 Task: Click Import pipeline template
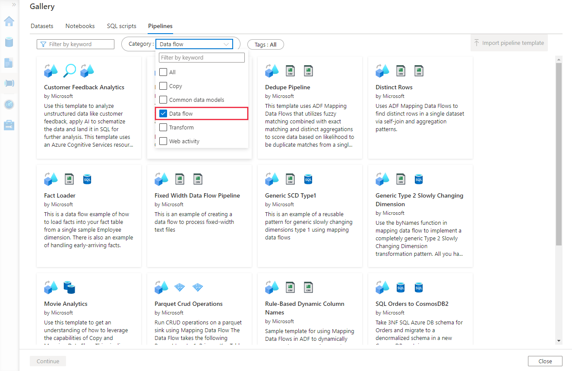(x=509, y=43)
